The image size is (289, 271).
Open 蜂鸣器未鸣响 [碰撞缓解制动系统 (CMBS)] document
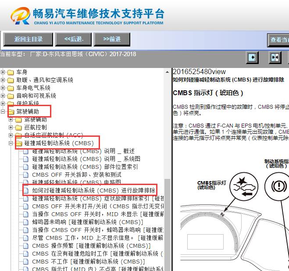[x=88, y=222]
